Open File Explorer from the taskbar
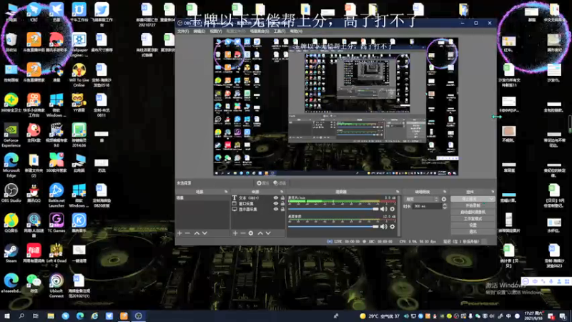The image size is (572, 322). [x=51, y=316]
